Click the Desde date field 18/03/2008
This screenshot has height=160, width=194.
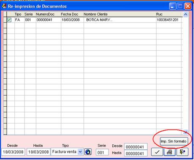click(x=13, y=152)
